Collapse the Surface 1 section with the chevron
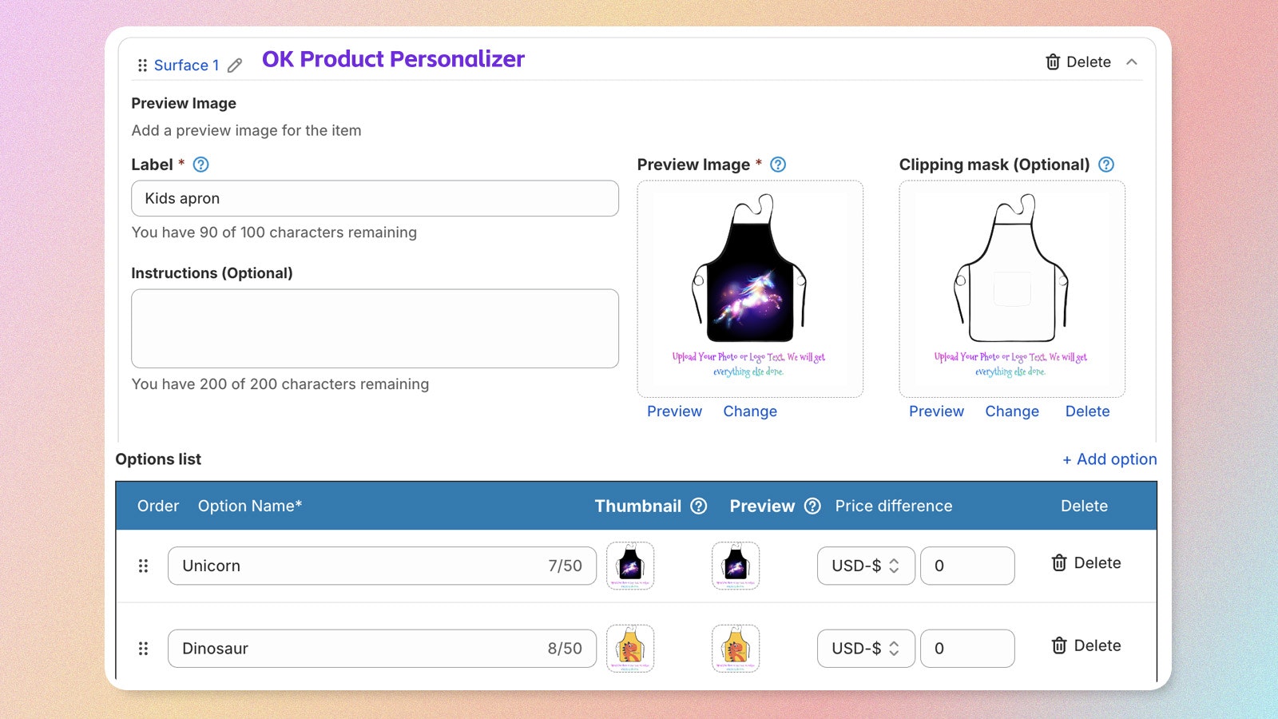The height and width of the screenshot is (719, 1278). [1132, 62]
